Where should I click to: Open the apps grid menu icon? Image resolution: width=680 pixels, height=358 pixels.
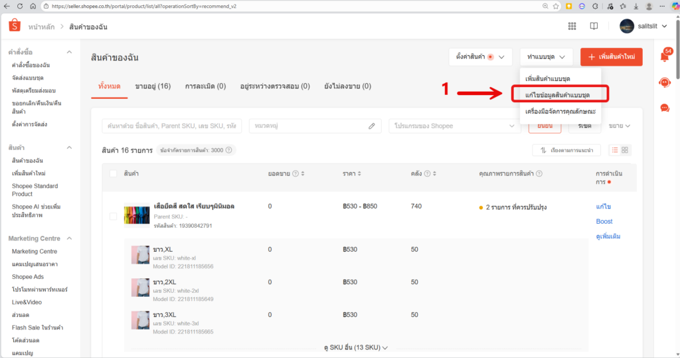click(572, 27)
